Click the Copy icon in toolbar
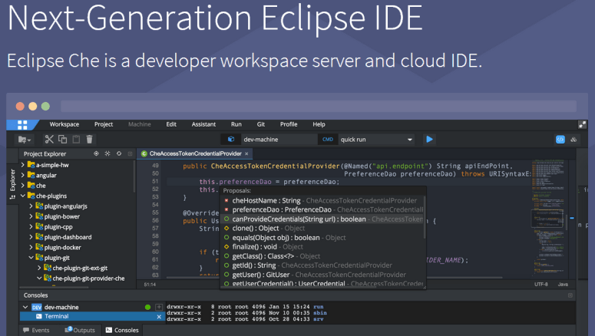The image size is (595, 336). pyautogui.click(x=63, y=140)
